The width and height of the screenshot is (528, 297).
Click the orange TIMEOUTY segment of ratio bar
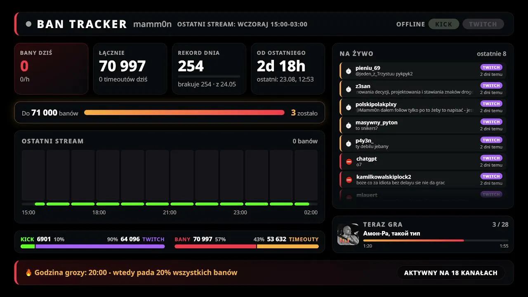click(288, 246)
